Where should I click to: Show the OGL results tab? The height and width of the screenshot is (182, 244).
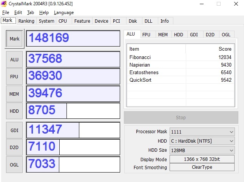226,34
